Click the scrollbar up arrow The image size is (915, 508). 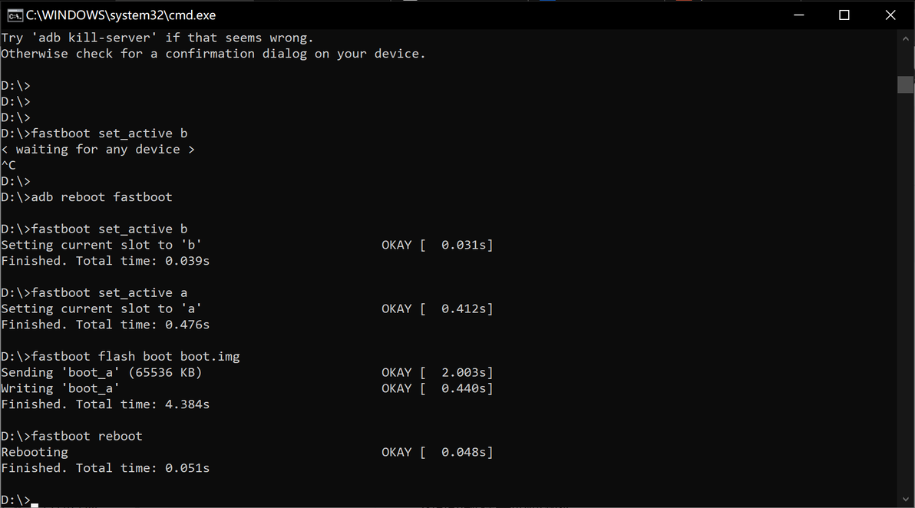tap(906, 38)
